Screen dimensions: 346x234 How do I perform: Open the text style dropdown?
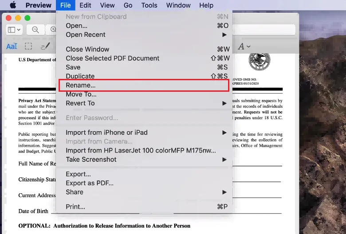[244, 47]
